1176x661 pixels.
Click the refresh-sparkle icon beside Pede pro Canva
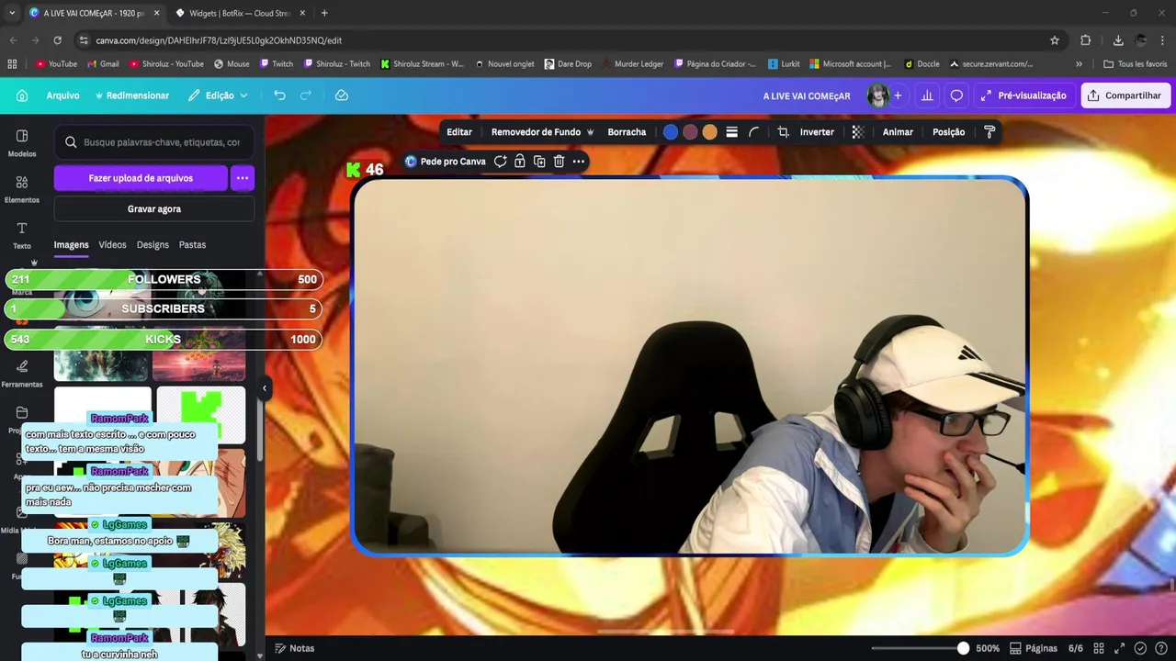pyautogui.click(x=500, y=162)
